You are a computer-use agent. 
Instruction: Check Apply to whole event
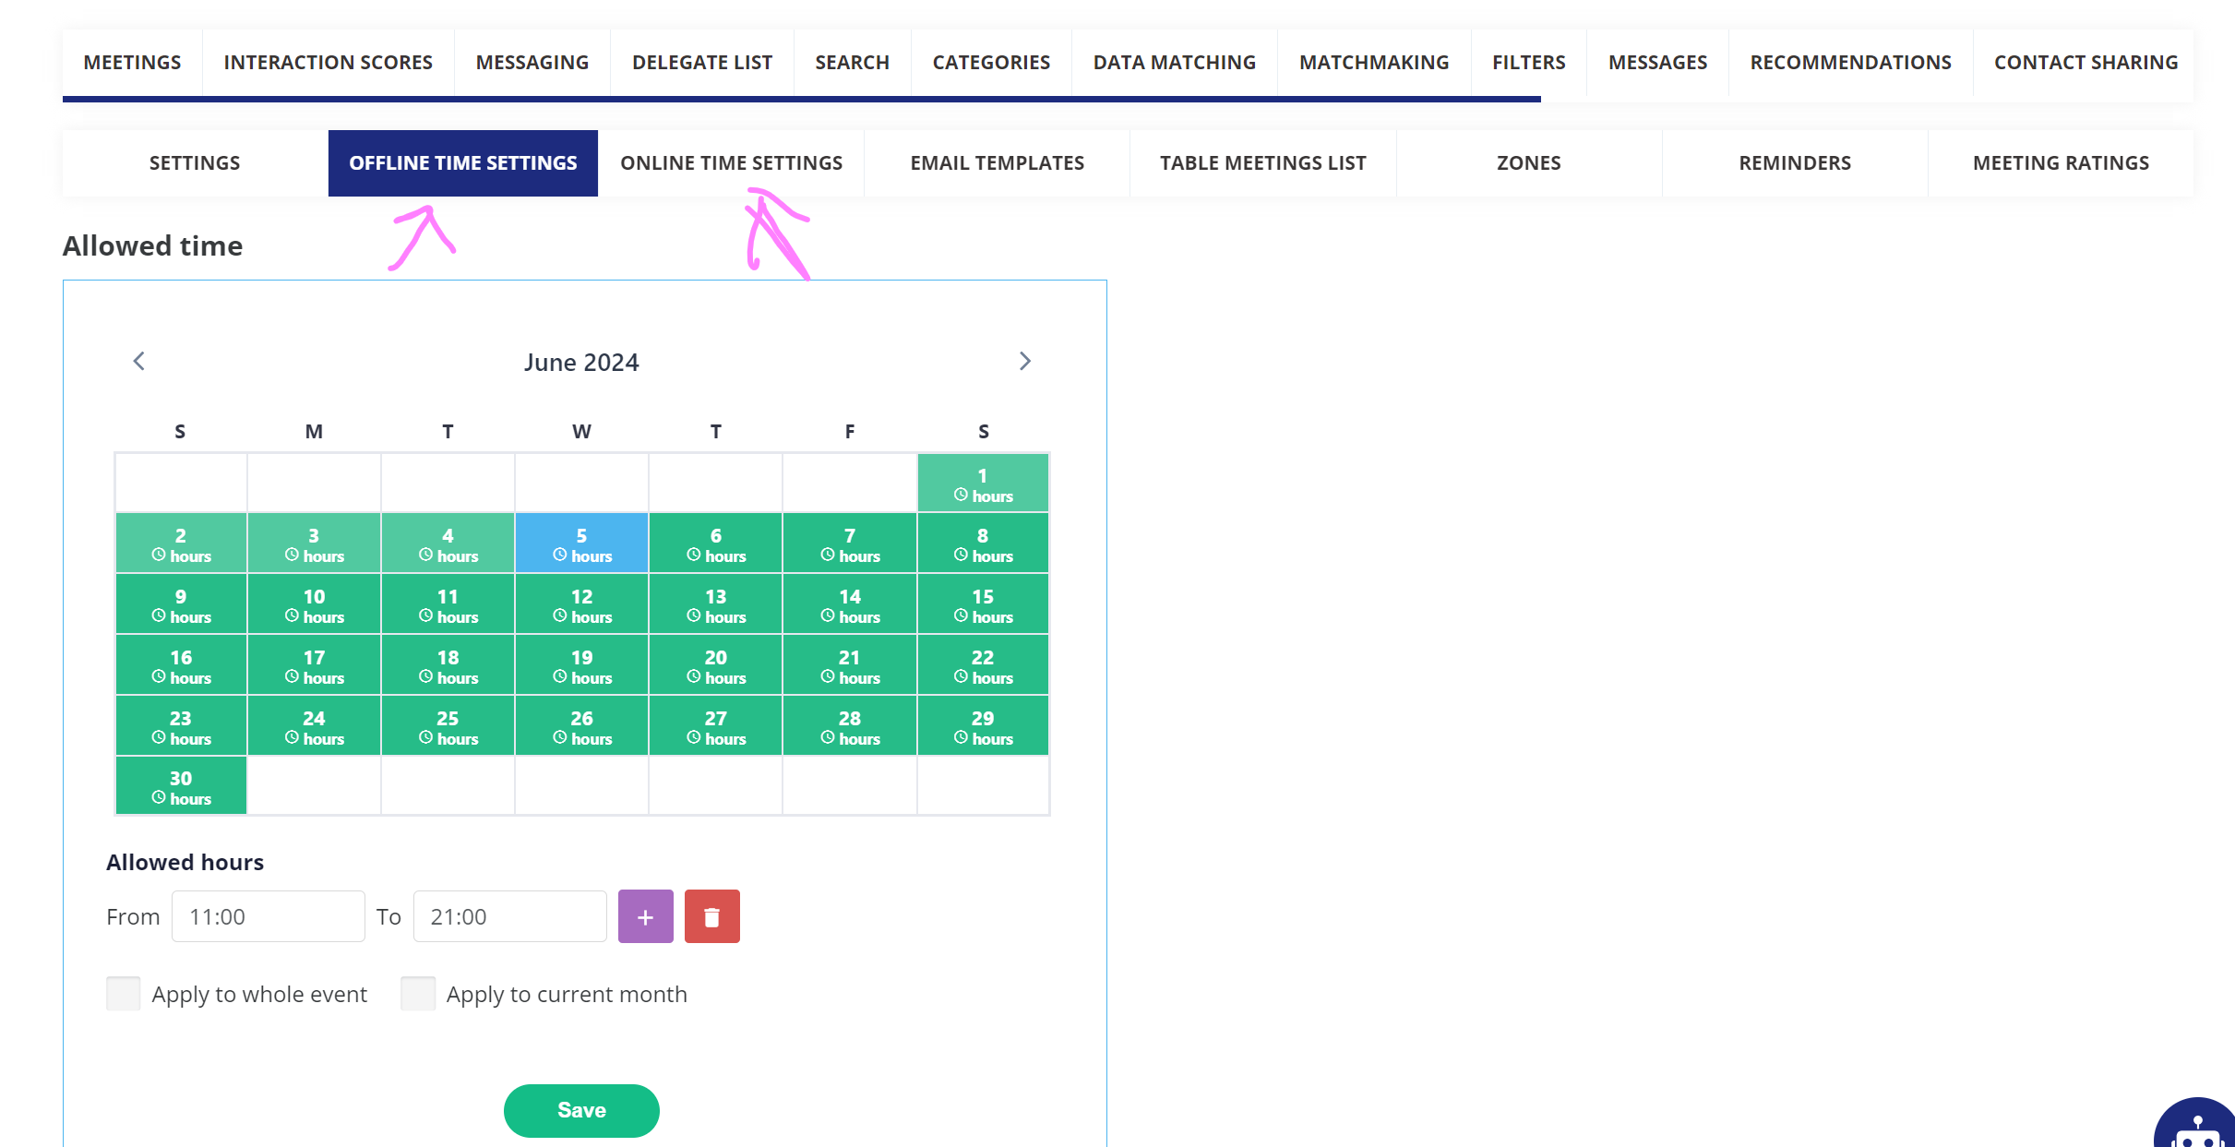[x=124, y=994]
